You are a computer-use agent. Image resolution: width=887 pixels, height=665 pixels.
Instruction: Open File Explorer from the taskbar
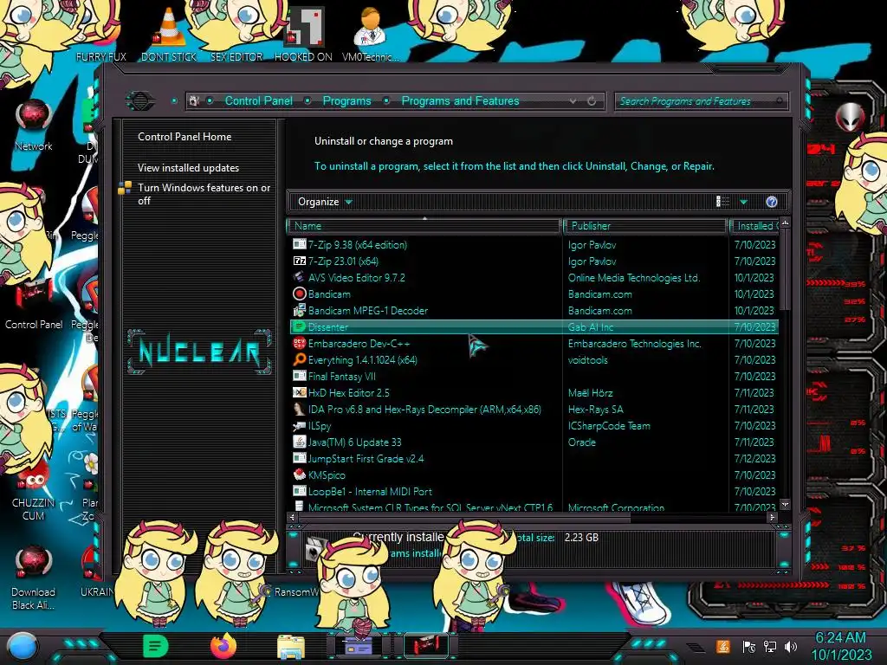[291, 647]
